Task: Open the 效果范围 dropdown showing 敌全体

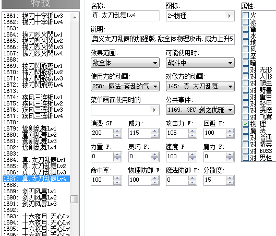Action: point(125,63)
